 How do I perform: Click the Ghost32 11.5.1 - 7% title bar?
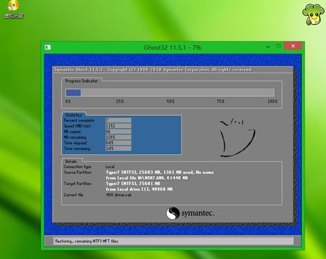pyautogui.click(x=173, y=47)
